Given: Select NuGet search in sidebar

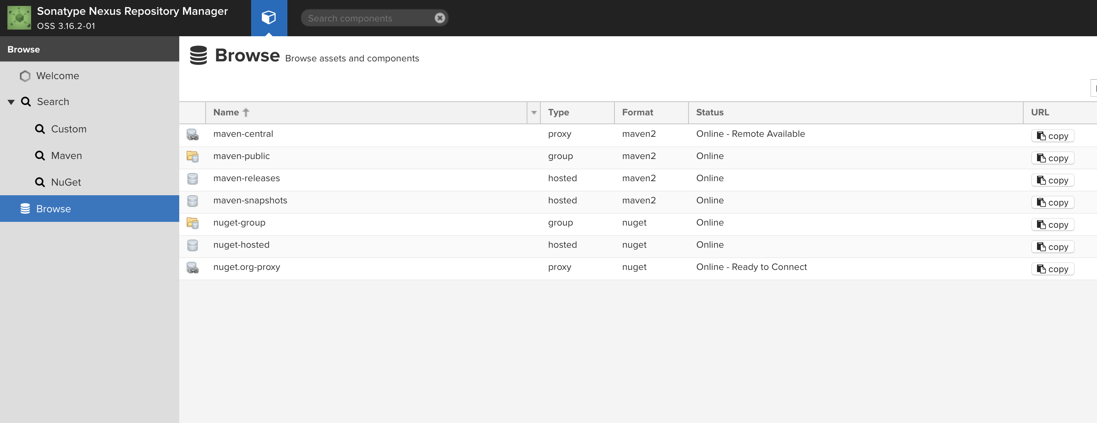Looking at the screenshot, I should tap(66, 182).
